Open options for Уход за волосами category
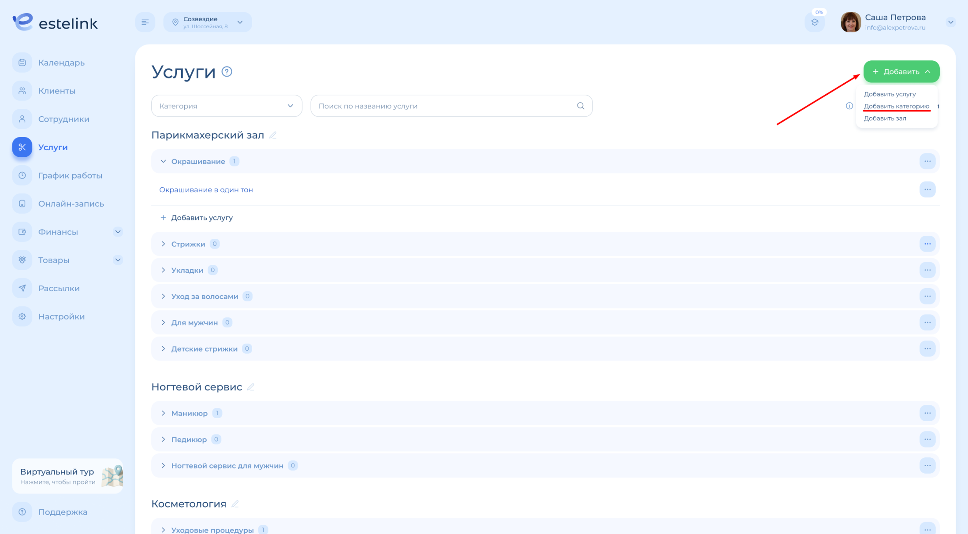The width and height of the screenshot is (968, 534). click(x=927, y=296)
